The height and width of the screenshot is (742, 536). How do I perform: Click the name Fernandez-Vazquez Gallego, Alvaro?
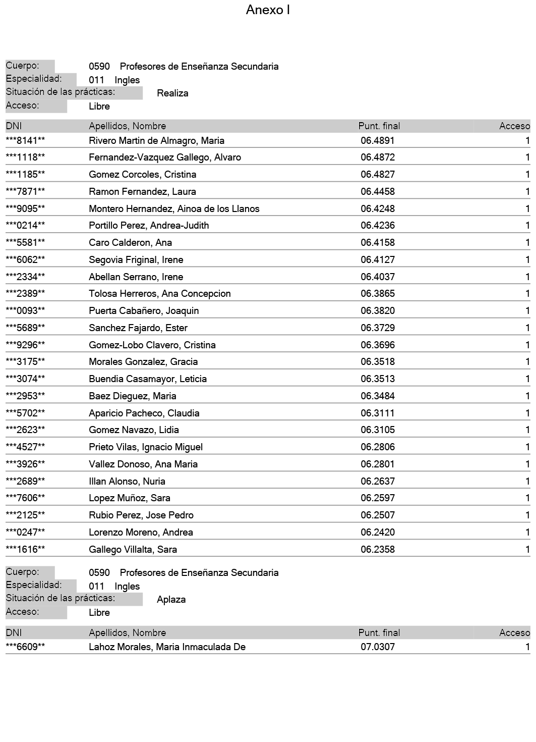click(164, 157)
